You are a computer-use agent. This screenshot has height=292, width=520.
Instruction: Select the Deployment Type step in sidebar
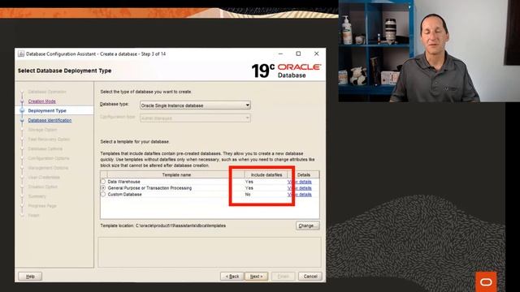tap(47, 110)
